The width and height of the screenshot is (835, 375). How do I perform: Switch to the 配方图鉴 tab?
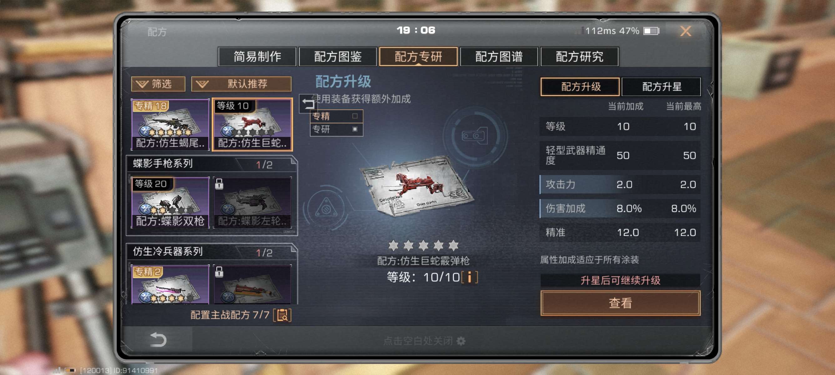coord(338,57)
